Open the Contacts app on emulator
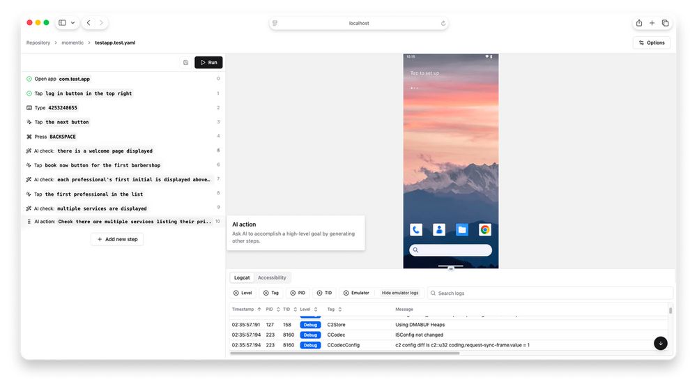The height and width of the screenshot is (382, 697). tap(439, 229)
